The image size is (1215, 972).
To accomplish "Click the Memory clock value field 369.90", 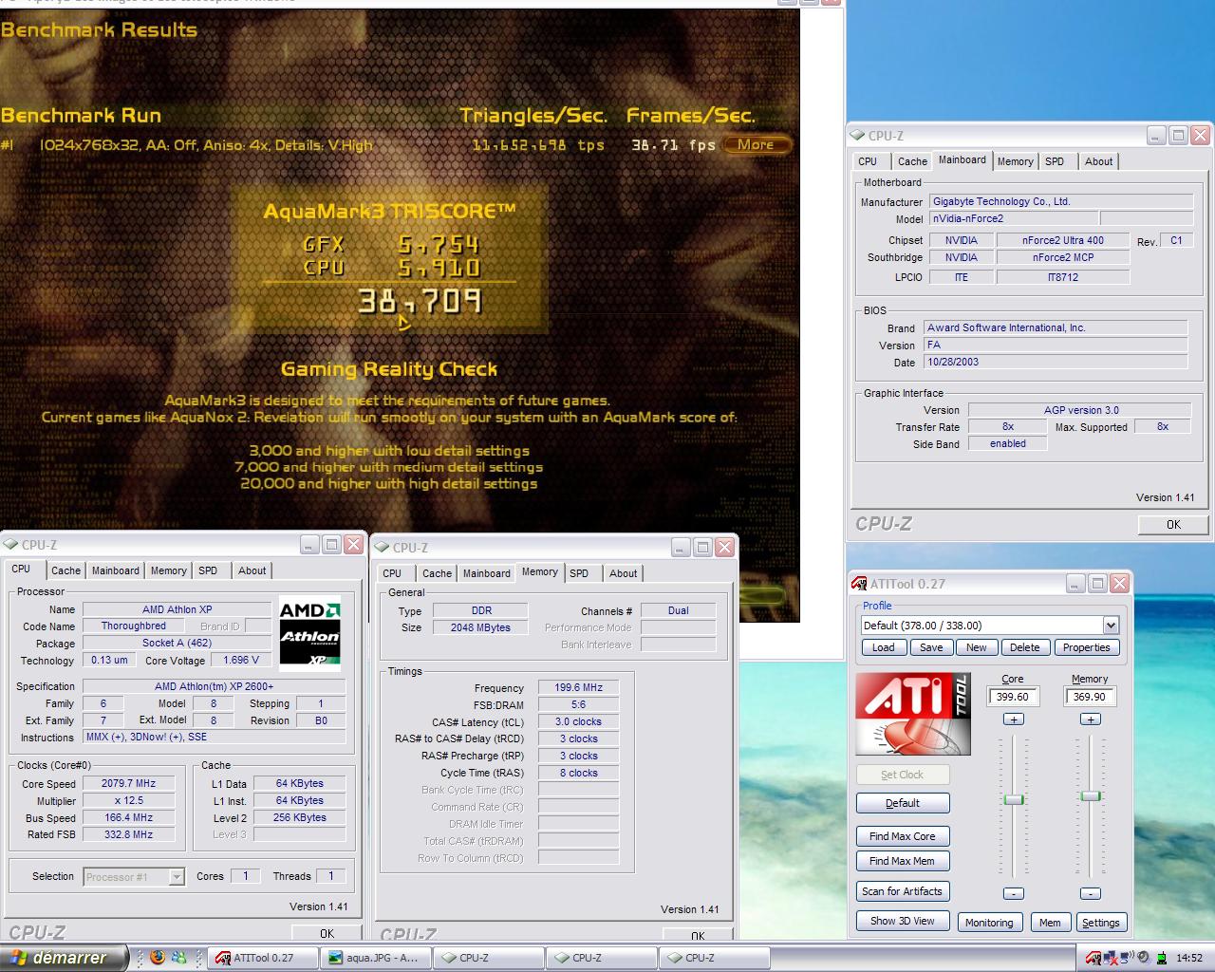I will pyautogui.click(x=1090, y=697).
